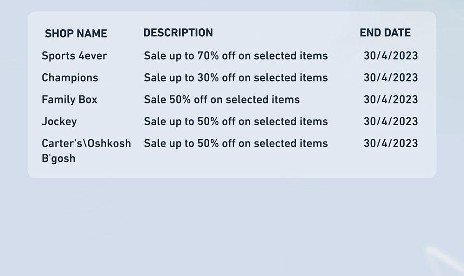Select Carter's\Oshkosh B'gosh shop name

point(86,151)
